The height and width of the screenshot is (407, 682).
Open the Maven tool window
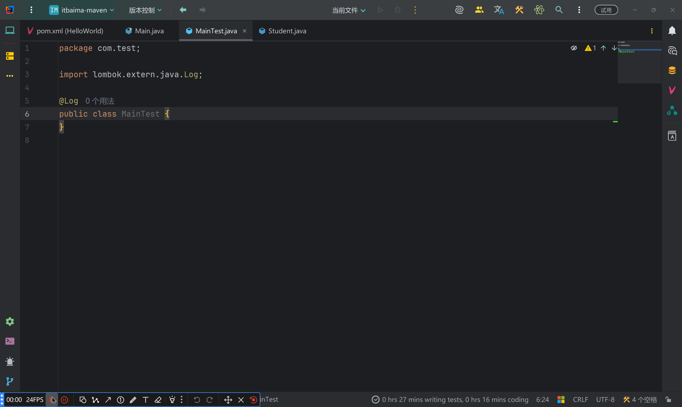[672, 90]
